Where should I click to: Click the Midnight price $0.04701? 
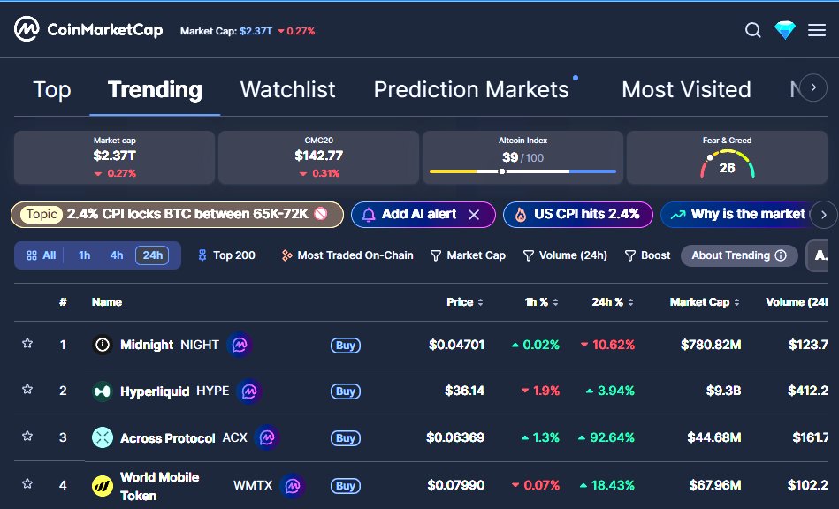(456, 345)
